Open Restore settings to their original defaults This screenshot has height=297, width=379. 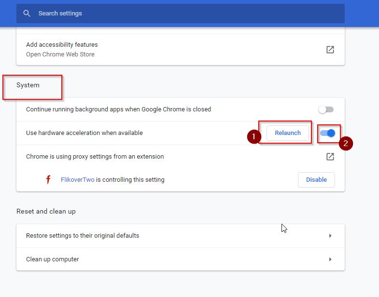(x=180, y=236)
